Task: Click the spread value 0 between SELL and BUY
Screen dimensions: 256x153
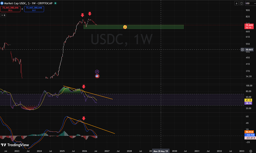Action: (22, 9)
